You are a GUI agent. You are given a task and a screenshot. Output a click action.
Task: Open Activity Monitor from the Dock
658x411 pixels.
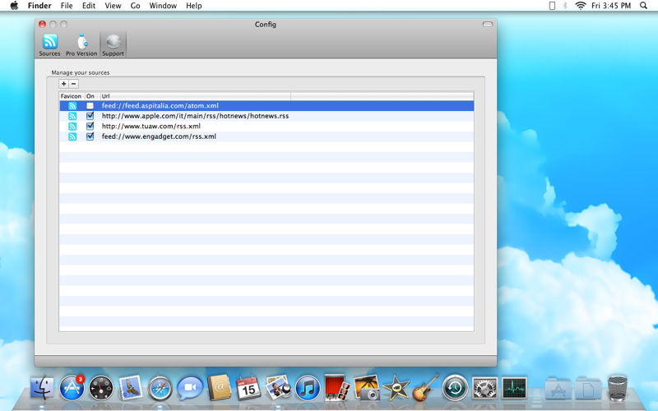point(514,388)
